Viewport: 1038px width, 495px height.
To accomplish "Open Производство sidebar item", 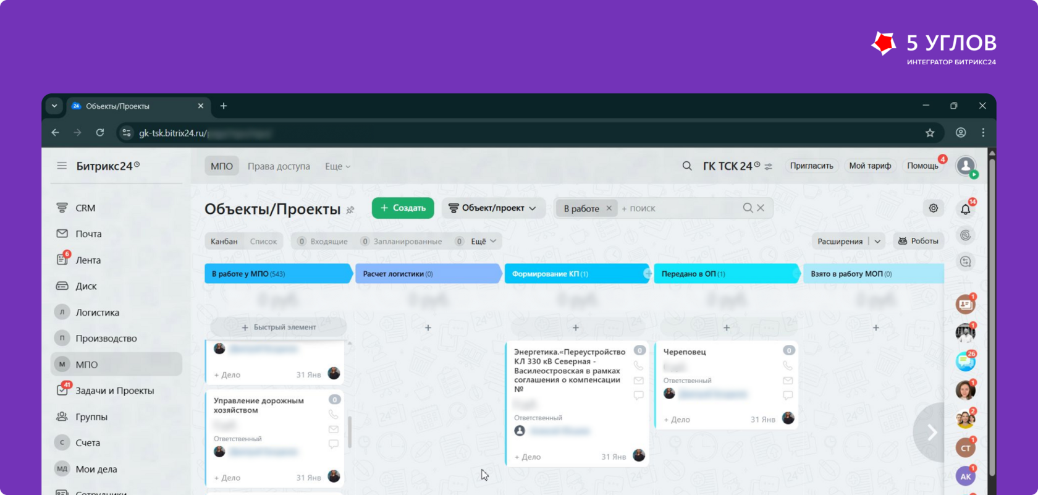I will pyautogui.click(x=106, y=339).
